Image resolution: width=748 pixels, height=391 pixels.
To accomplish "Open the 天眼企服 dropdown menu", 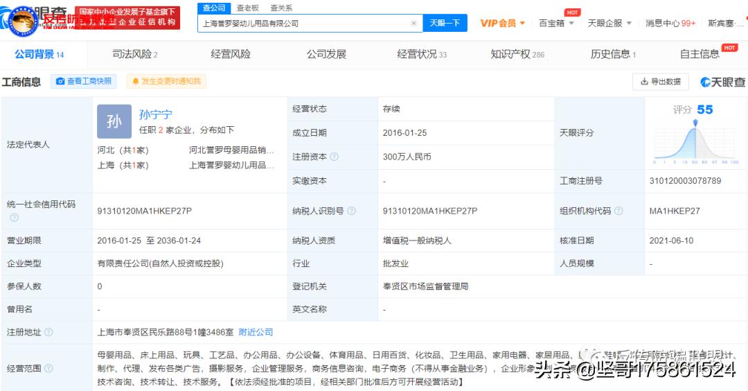I will tap(609, 23).
